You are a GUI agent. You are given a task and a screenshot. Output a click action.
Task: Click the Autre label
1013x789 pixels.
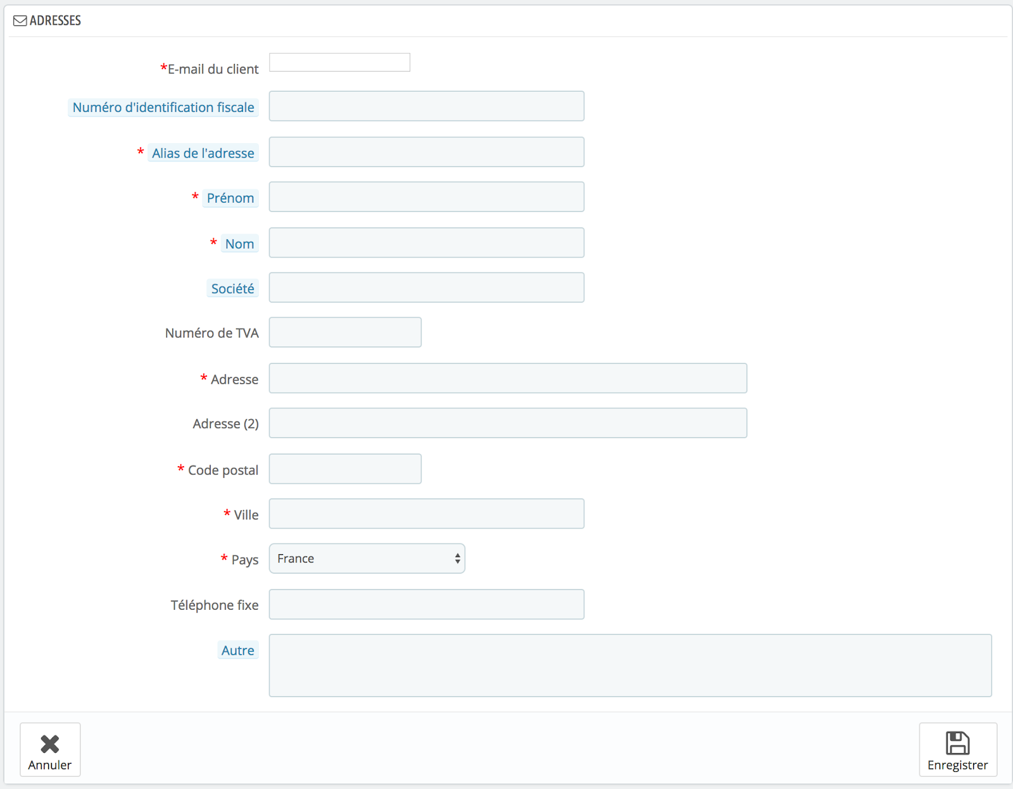[x=237, y=650]
